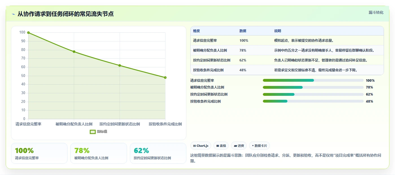Click the chart data point at 48

pos(165,77)
